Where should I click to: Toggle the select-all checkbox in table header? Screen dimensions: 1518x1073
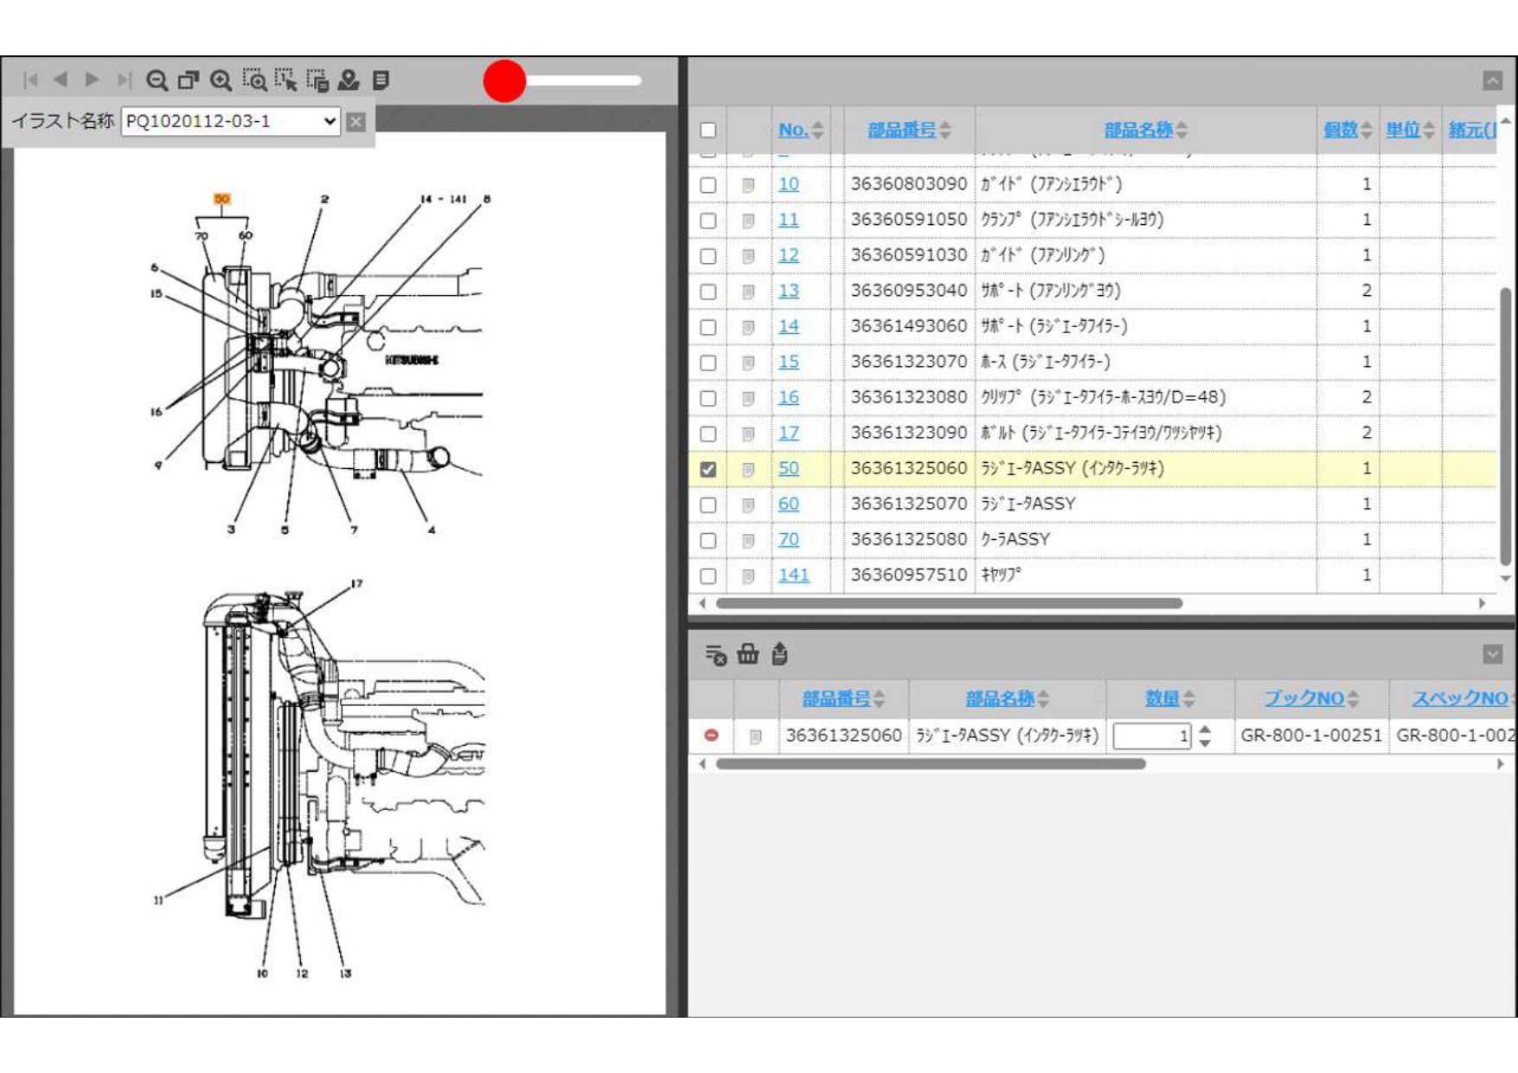point(708,130)
